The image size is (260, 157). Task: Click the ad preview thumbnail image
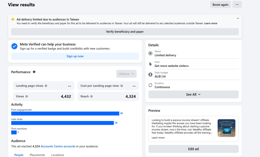[226, 128]
